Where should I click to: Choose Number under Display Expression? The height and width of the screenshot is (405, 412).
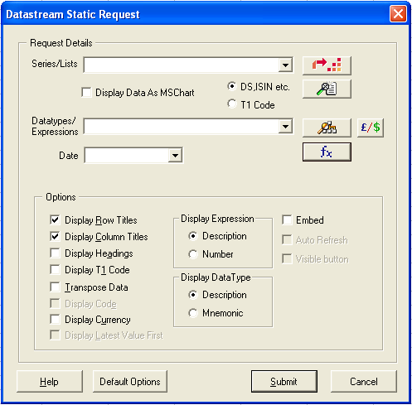(193, 254)
